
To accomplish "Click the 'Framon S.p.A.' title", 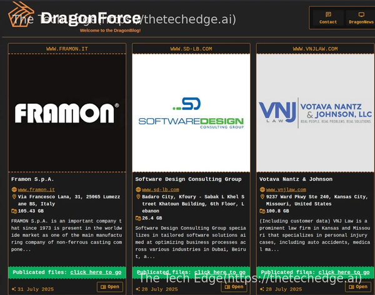I will point(32,179).
